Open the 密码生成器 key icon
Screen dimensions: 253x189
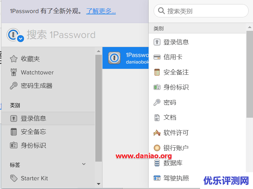pyautogui.click(x=14, y=86)
